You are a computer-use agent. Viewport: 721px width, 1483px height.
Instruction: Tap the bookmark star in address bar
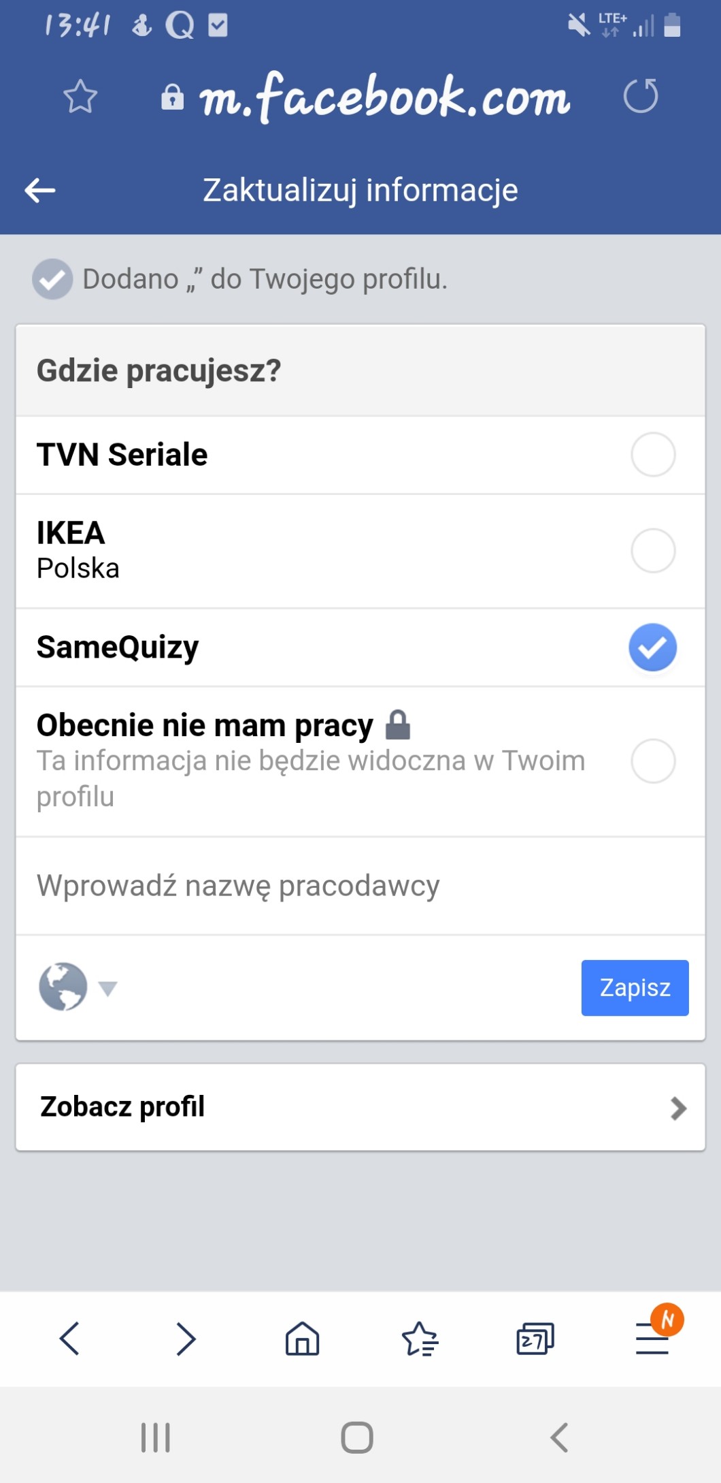click(80, 96)
